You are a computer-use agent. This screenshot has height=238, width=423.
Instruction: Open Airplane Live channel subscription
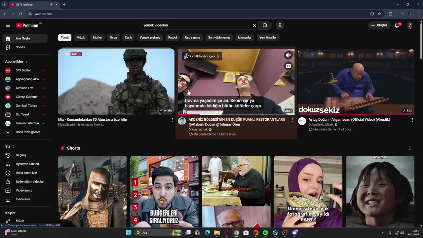(25, 88)
